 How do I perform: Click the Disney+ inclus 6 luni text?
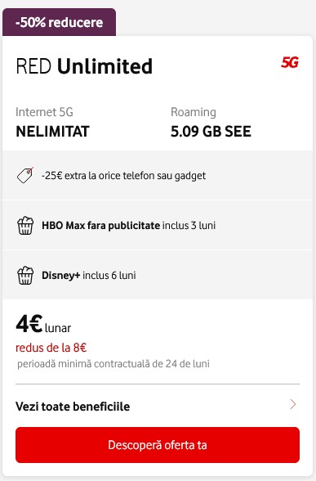point(89,275)
